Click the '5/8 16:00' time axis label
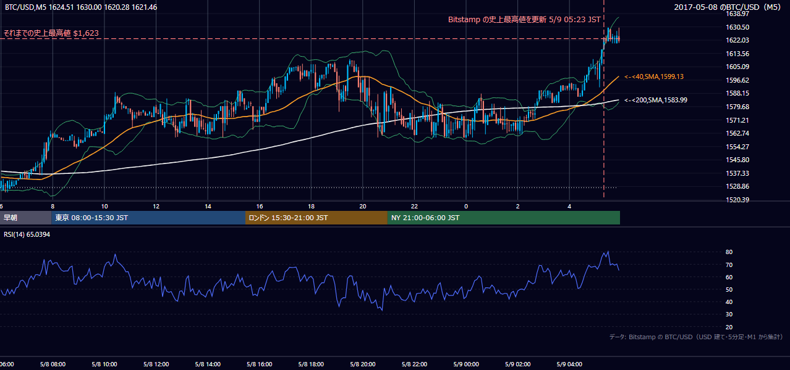This screenshot has height=370, width=790. [x=260, y=364]
